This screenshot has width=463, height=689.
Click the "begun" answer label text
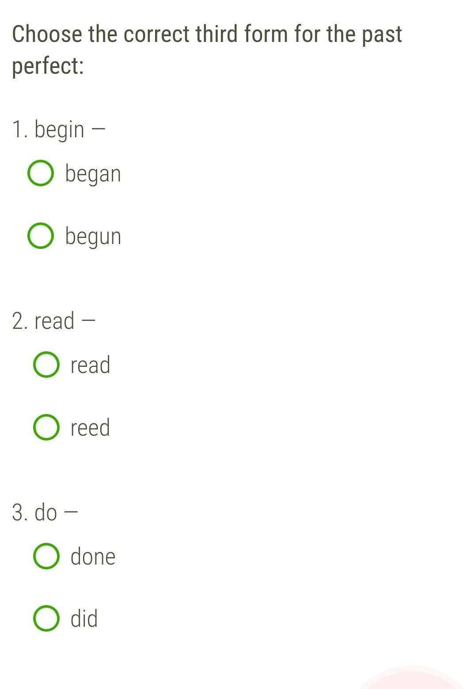pos(93,236)
